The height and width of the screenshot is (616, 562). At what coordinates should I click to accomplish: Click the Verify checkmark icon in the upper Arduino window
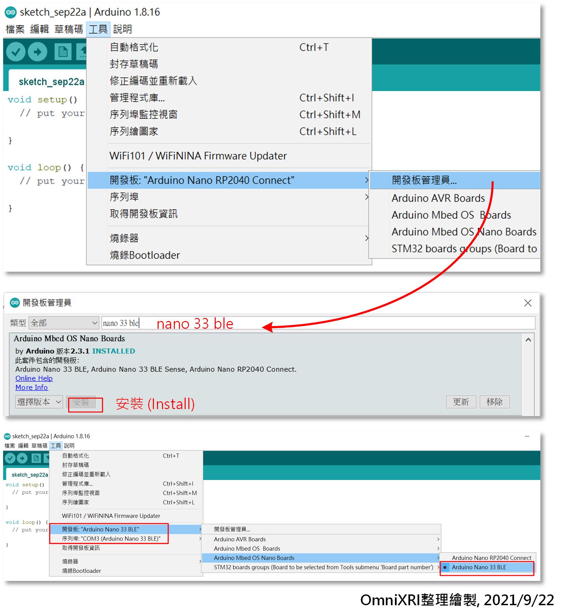16,52
